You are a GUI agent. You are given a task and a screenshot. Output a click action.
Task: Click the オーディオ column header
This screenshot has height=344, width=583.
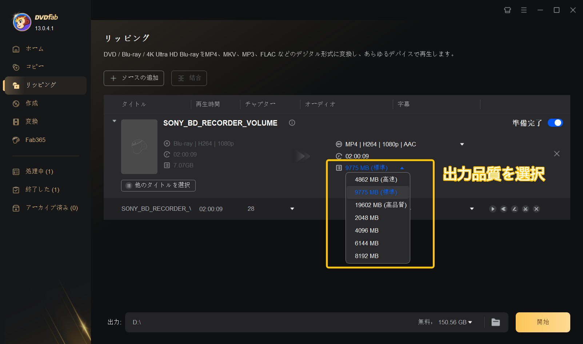point(320,104)
